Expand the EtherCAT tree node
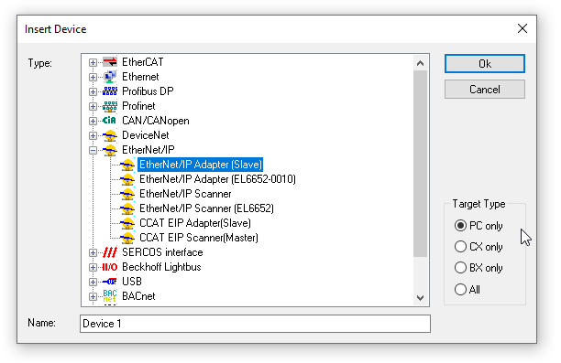Viewport: 561px width, 363px height. pos(93,62)
